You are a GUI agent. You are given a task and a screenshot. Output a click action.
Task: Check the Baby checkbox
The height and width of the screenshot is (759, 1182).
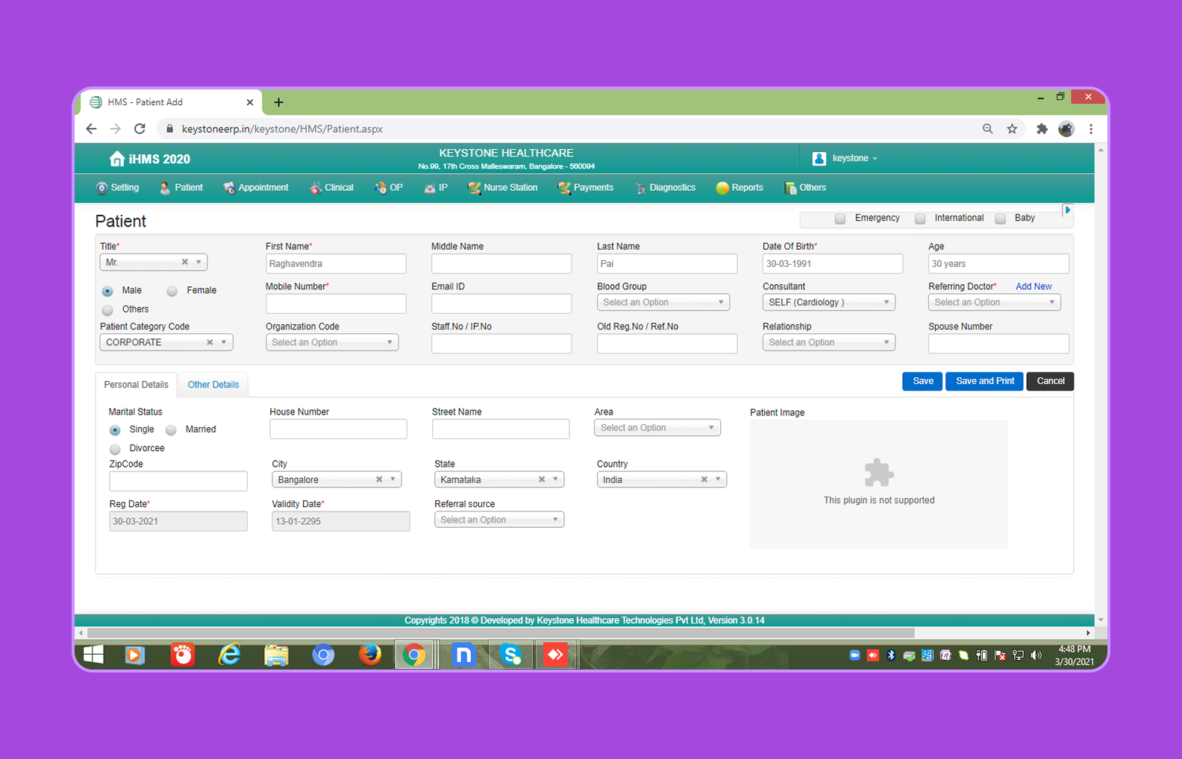(1001, 218)
